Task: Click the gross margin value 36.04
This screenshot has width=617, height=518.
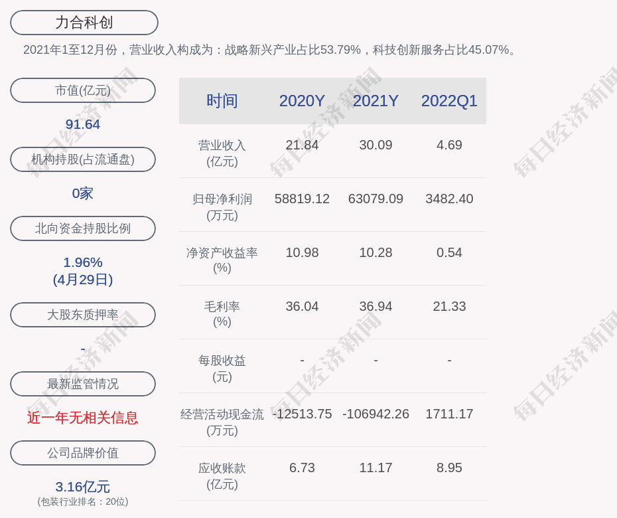Action: (302, 306)
